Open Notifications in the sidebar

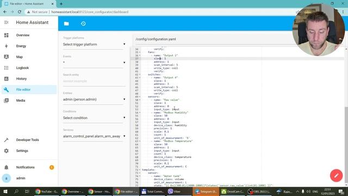coord(26,167)
